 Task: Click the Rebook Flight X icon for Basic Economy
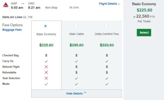pos(46,67)
